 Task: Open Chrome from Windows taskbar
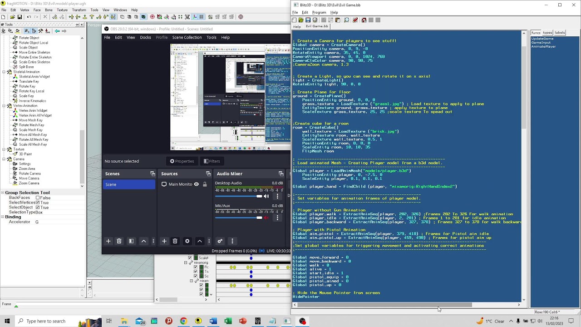coord(183,321)
